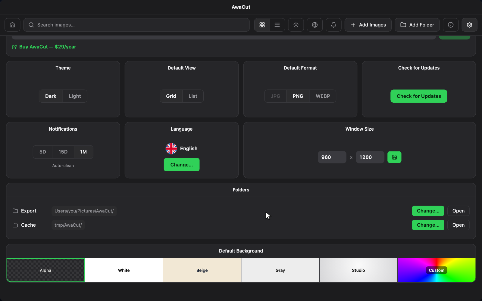Click Cache path tmp/AwaCut/
Viewport: 482px width, 301px height.
coord(68,225)
